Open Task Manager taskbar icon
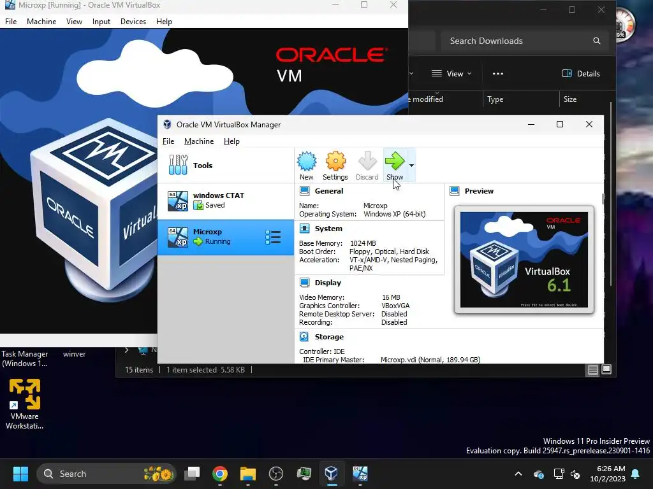 coord(304,474)
